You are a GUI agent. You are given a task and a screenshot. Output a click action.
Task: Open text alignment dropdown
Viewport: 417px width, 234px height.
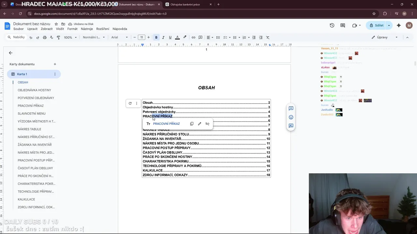pyautogui.click(x=209, y=37)
